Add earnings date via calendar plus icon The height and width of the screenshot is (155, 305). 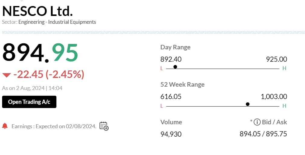pos(104,126)
